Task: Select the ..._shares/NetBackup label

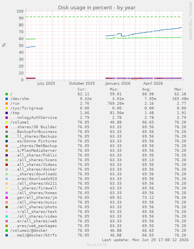Action: pos(34,146)
